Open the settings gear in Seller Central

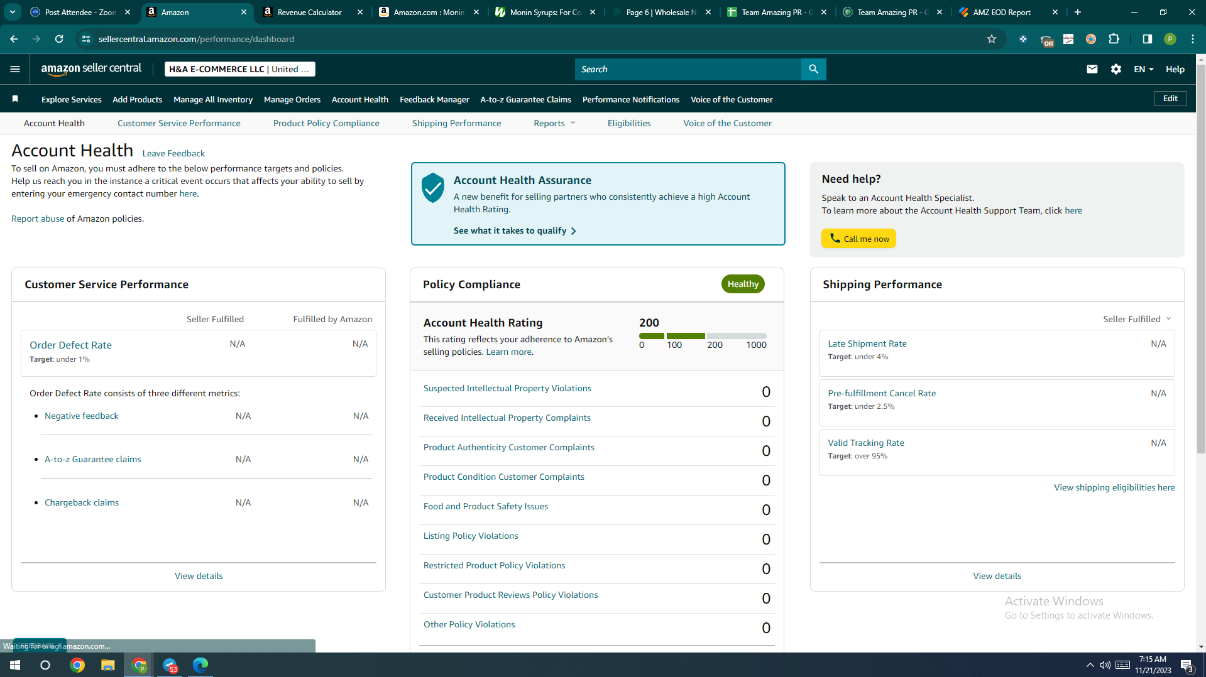tap(1116, 69)
